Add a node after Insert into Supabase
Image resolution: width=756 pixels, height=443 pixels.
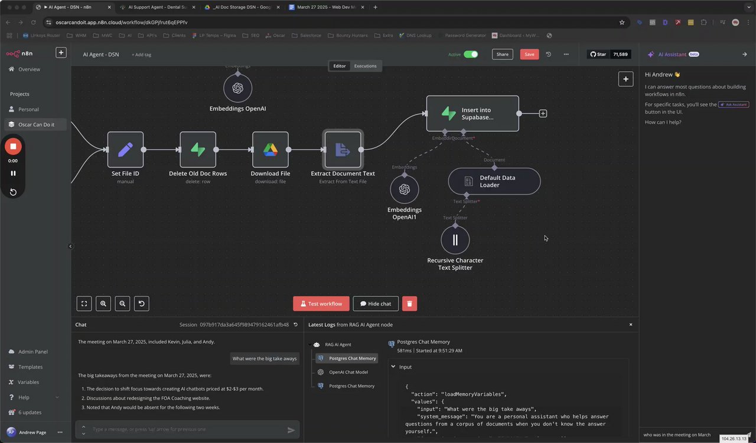tap(543, 113)
